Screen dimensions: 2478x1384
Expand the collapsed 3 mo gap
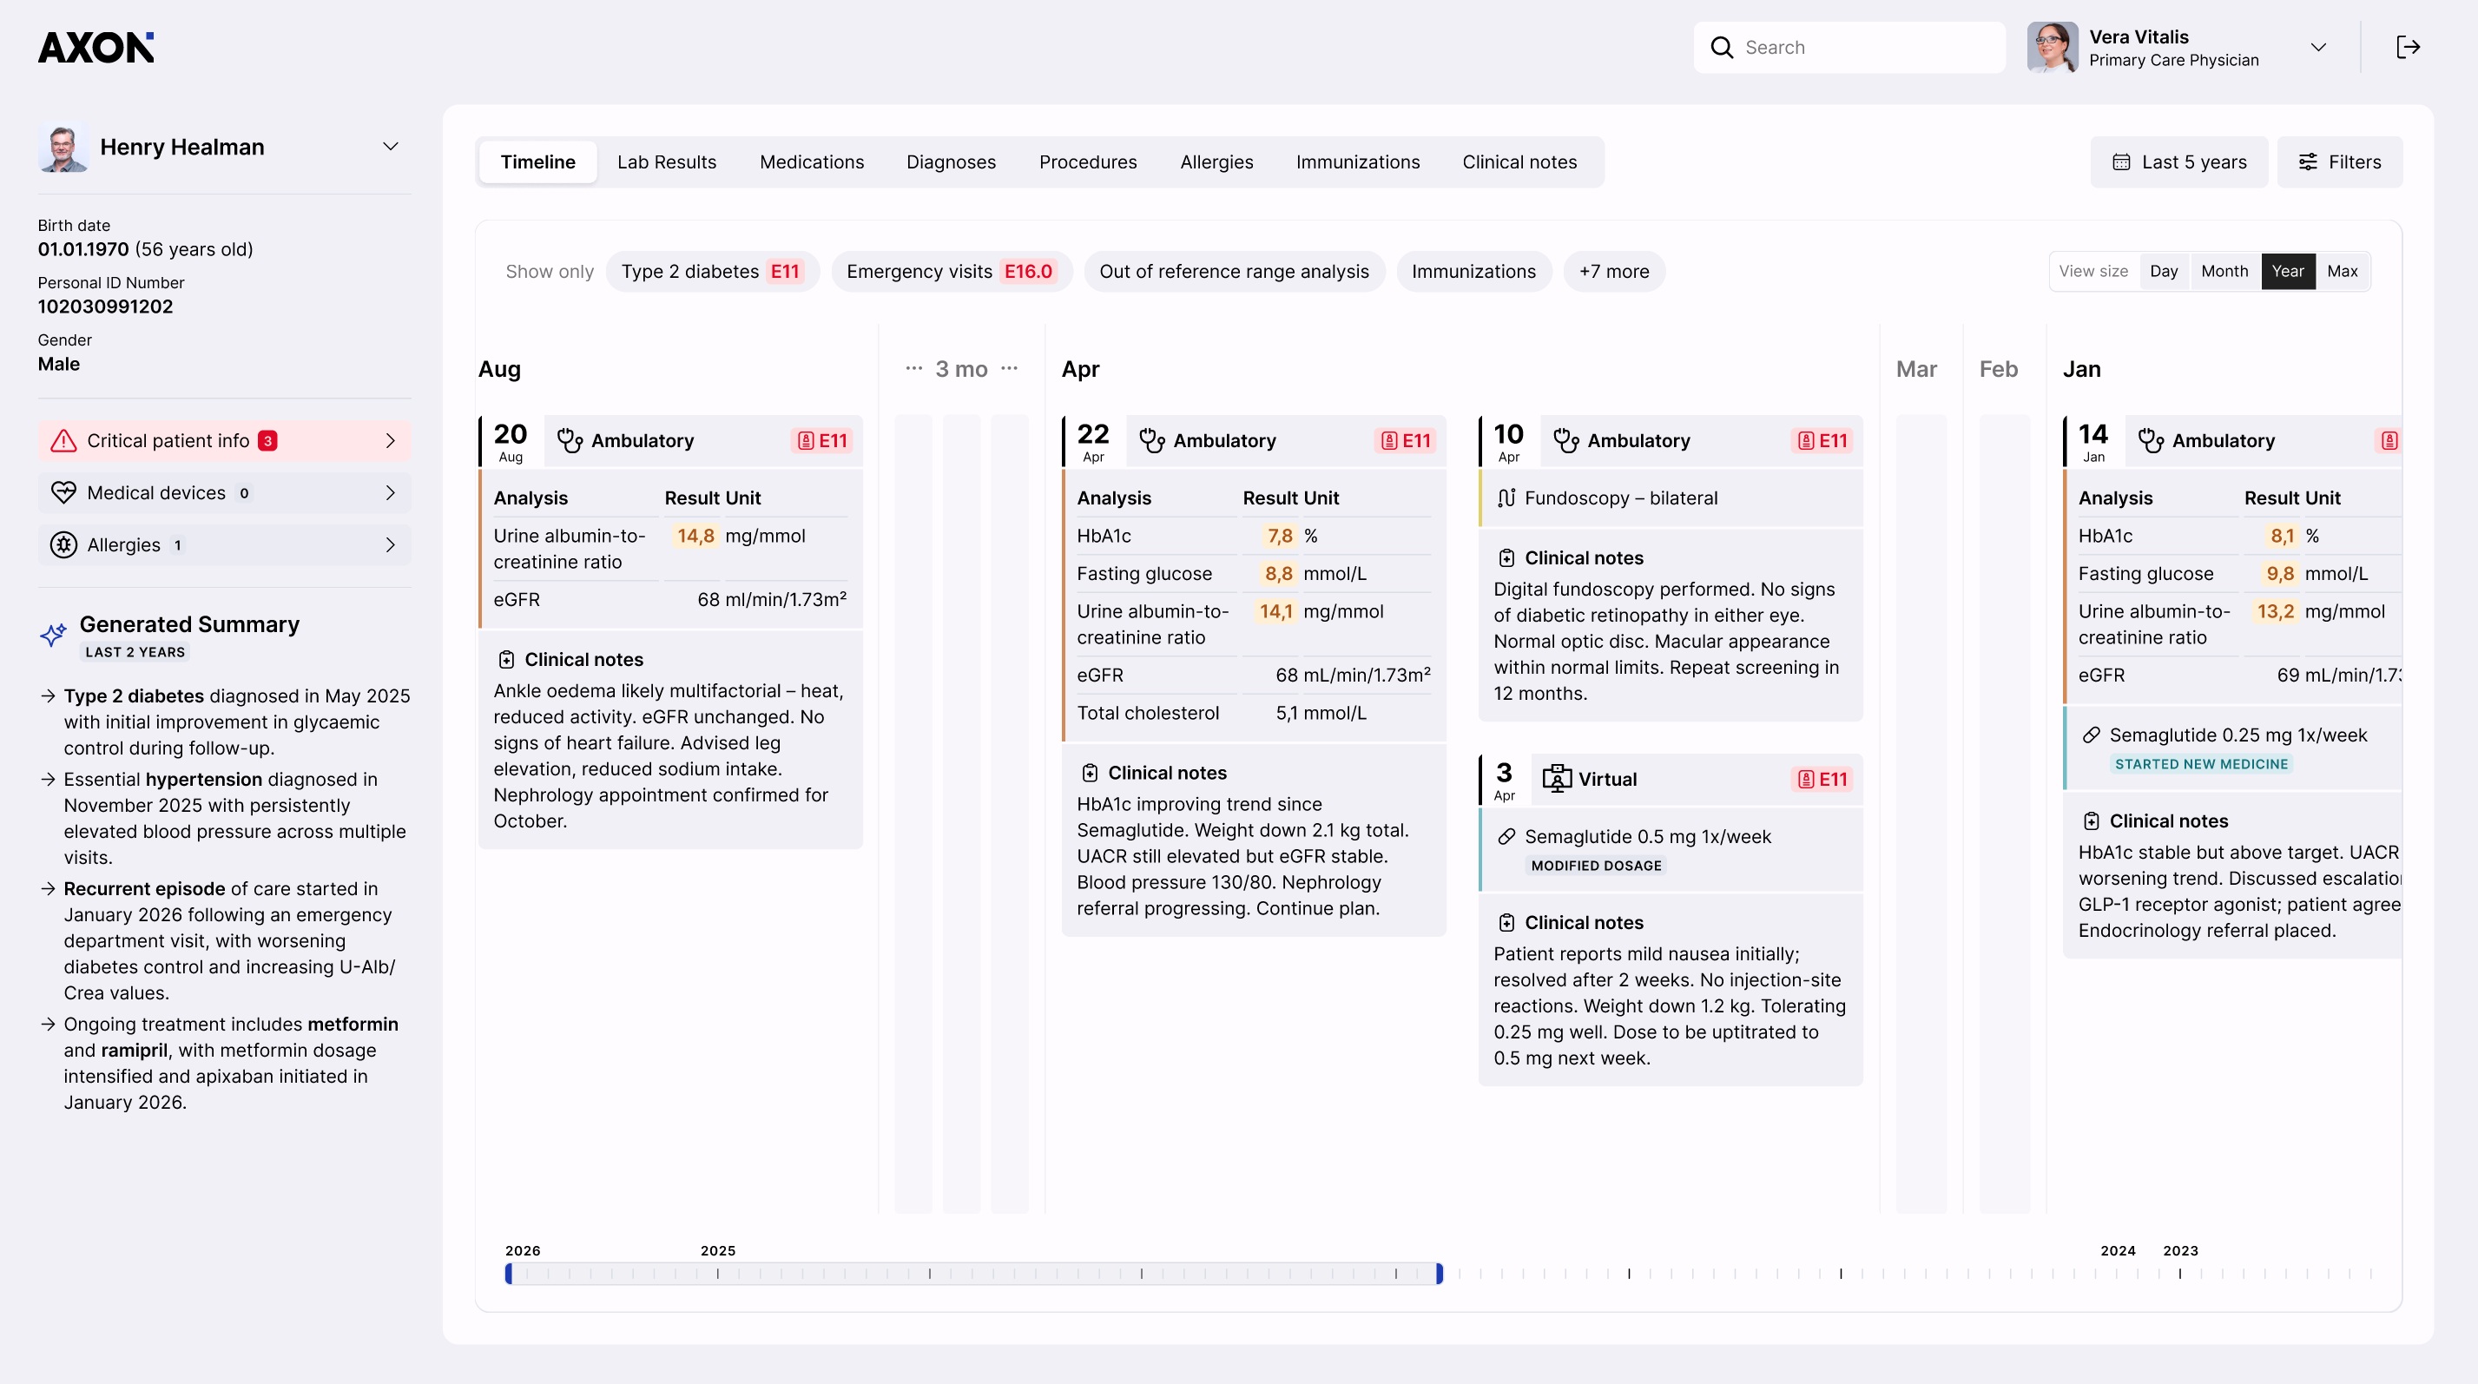[961, 369]
